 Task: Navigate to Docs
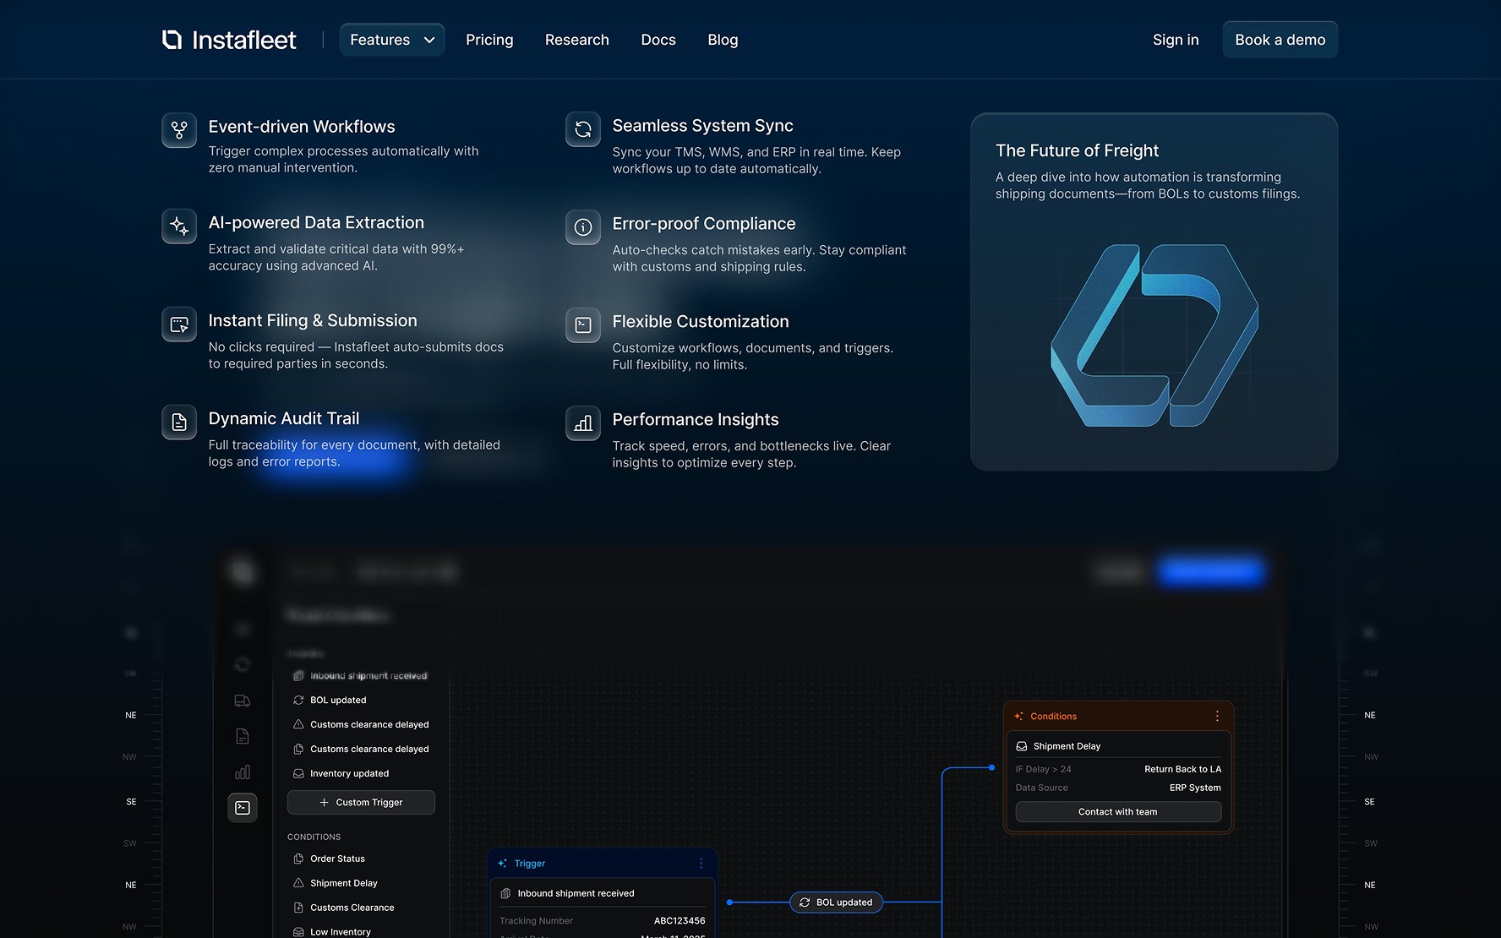[x=658, y=40]
